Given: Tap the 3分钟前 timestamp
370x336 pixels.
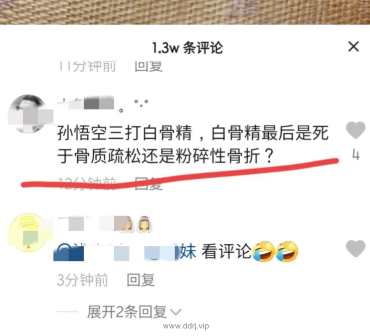Looking at the screenshot, I should (82, 280).
